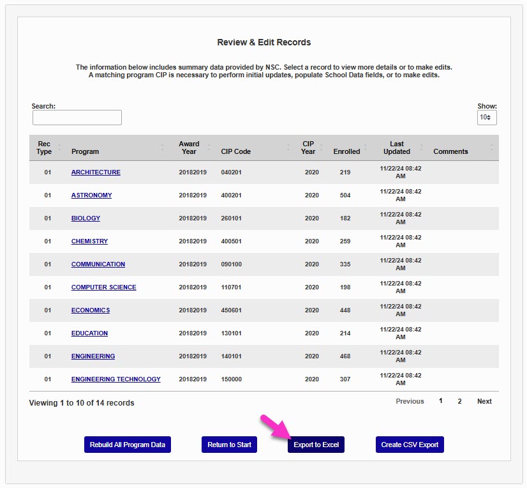Click the Search input field
The height and width of the screenshot is (488, 527).
pos(77,118)
